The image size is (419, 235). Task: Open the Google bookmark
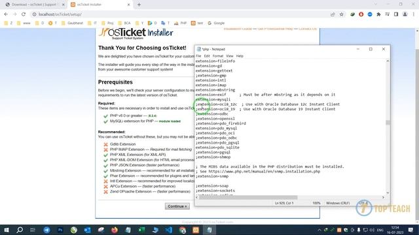216,23
